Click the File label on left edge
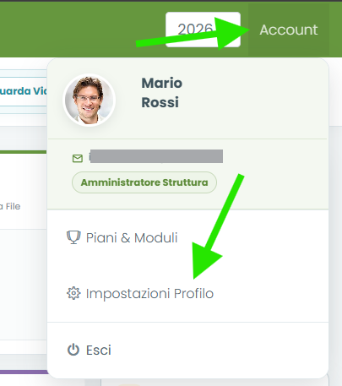This screenshot has height=386, width=342. pos(13,206)
